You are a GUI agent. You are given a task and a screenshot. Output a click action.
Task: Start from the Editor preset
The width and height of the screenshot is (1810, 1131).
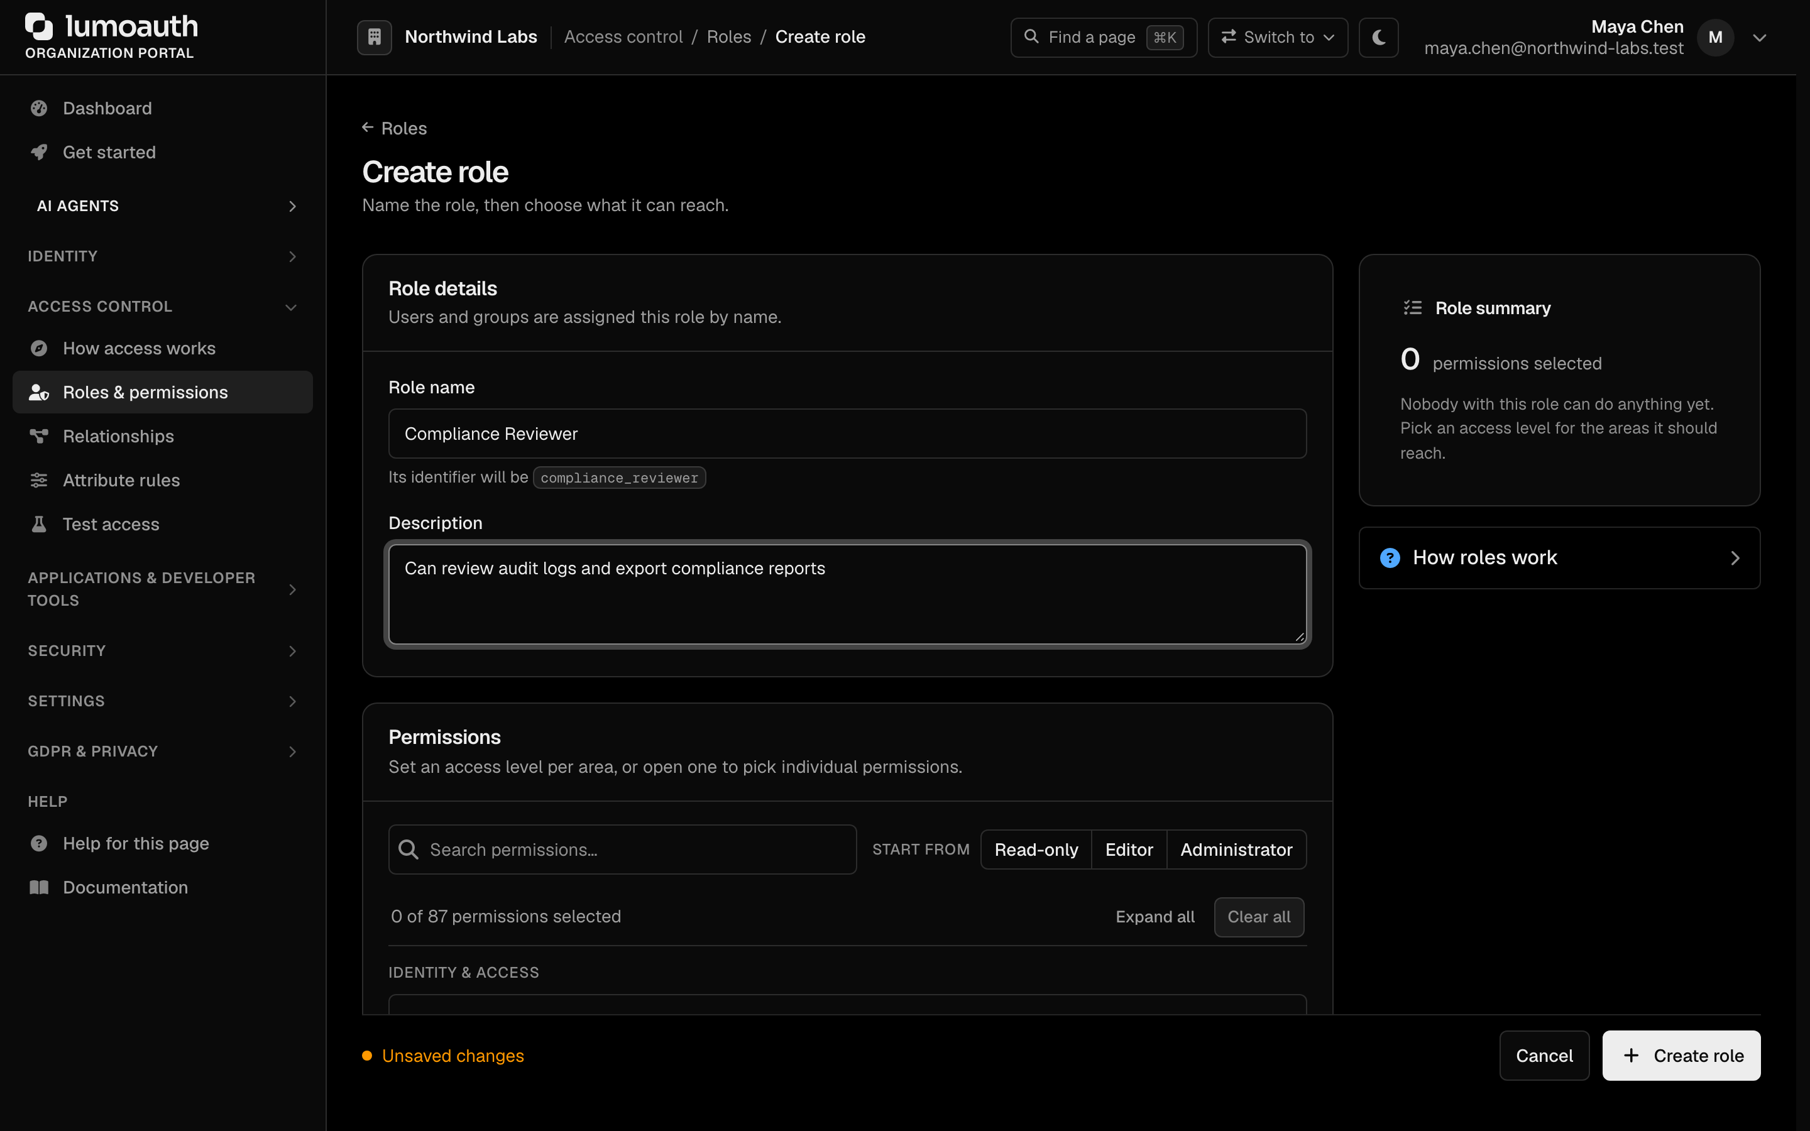pyautogui.click(x=1129, y=850)
